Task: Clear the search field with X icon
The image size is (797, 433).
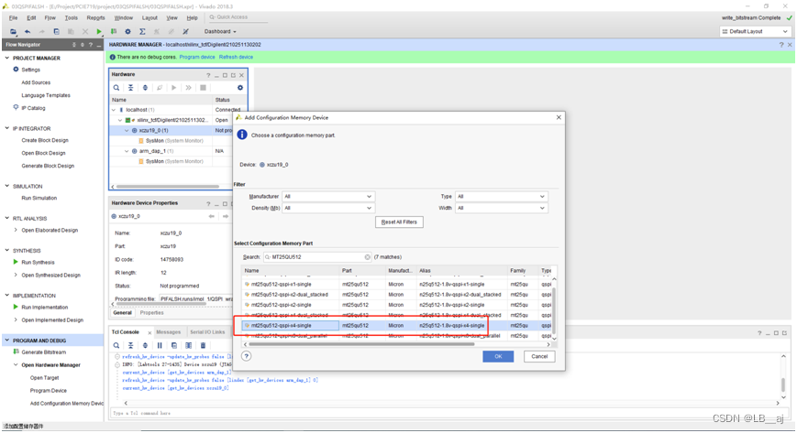Action: click(367, 257)
